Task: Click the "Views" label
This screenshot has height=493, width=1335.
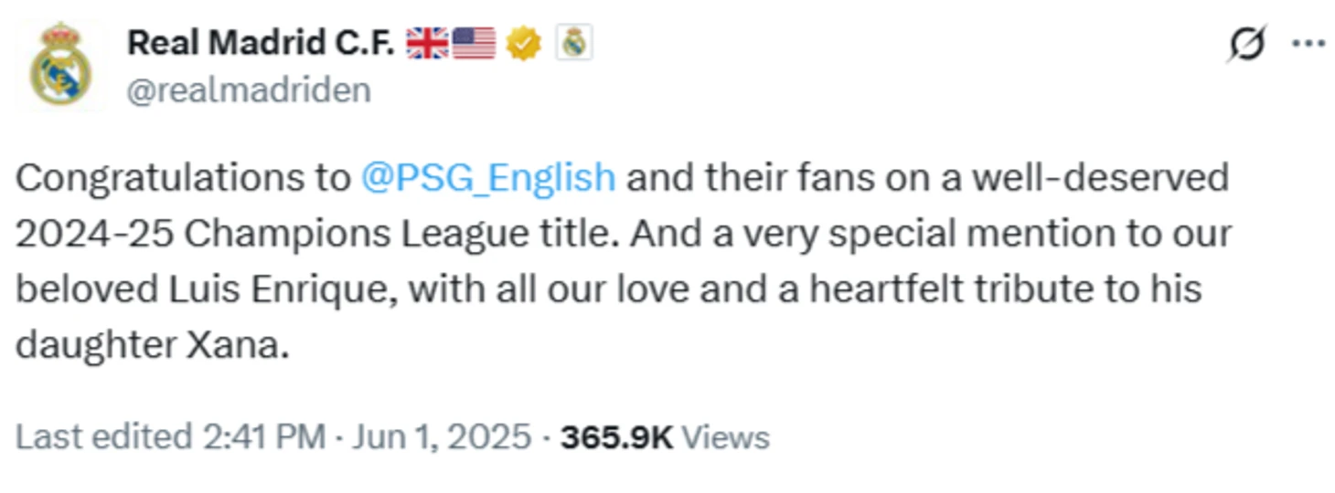Action: pos(726,437)
